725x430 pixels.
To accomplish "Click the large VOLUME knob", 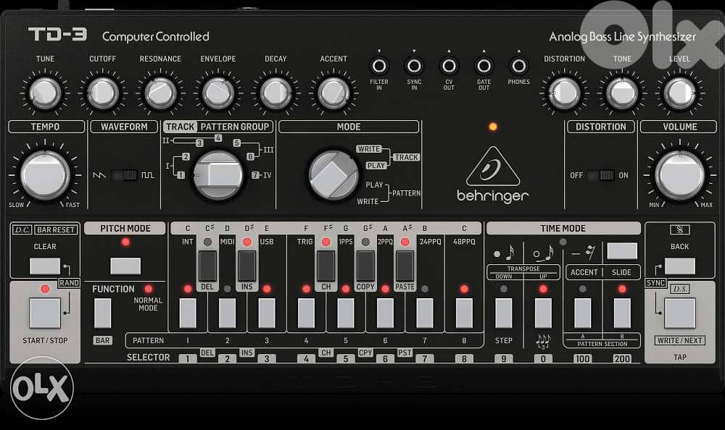I will point(680,175).
